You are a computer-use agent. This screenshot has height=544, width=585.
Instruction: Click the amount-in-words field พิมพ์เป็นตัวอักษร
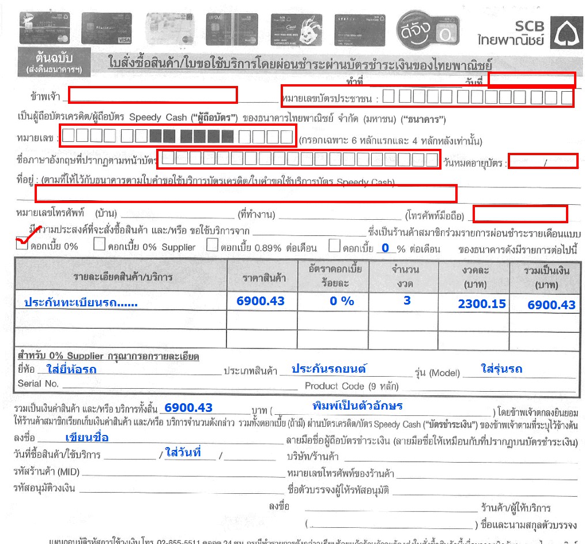383,408
